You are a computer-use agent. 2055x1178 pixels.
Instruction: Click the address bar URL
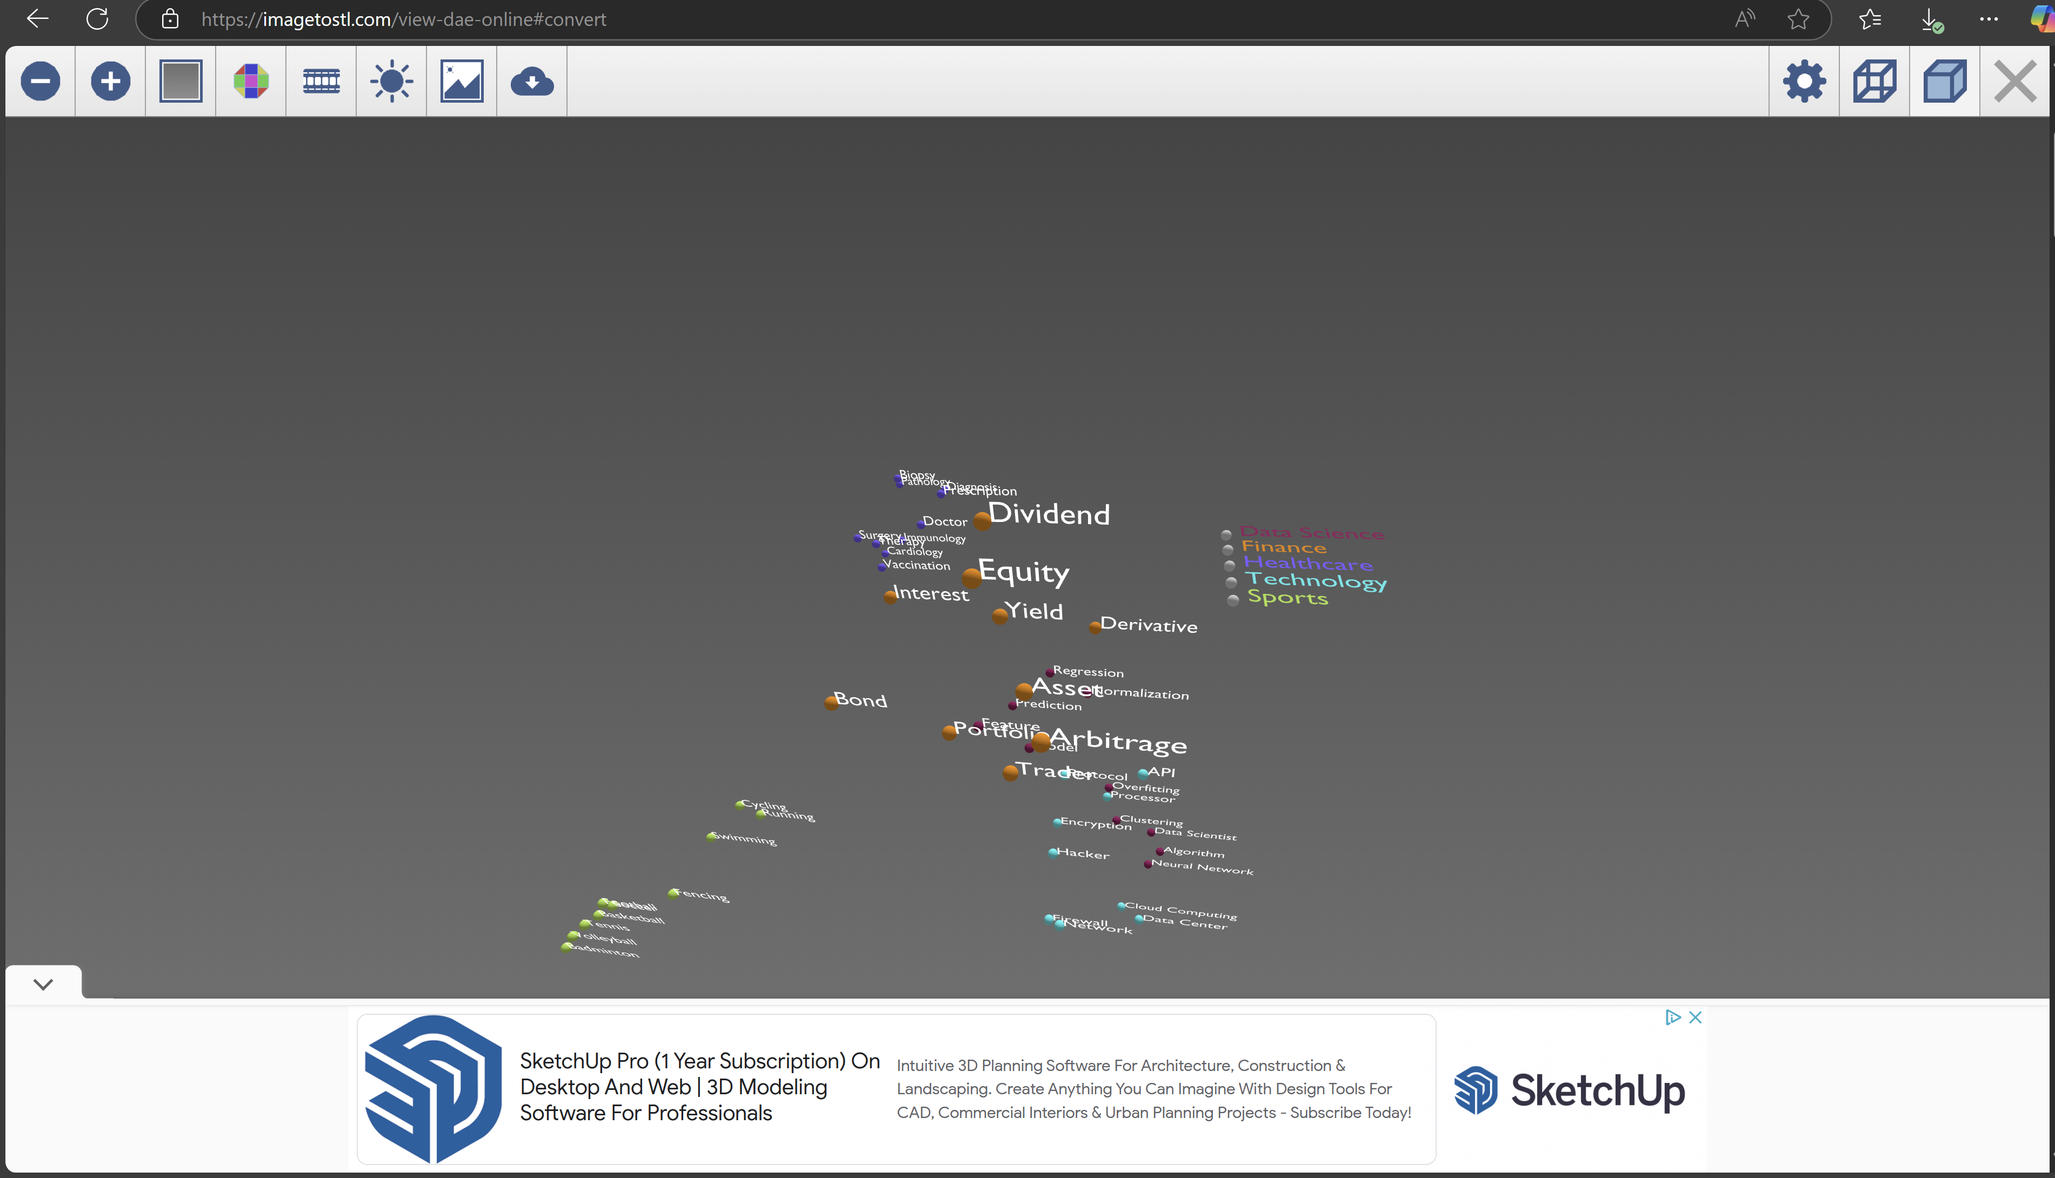[404, 19]
